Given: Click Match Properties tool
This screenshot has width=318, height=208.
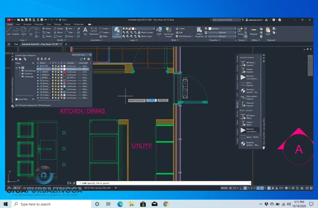Looking at the screenshot, I should coord(199,32).
